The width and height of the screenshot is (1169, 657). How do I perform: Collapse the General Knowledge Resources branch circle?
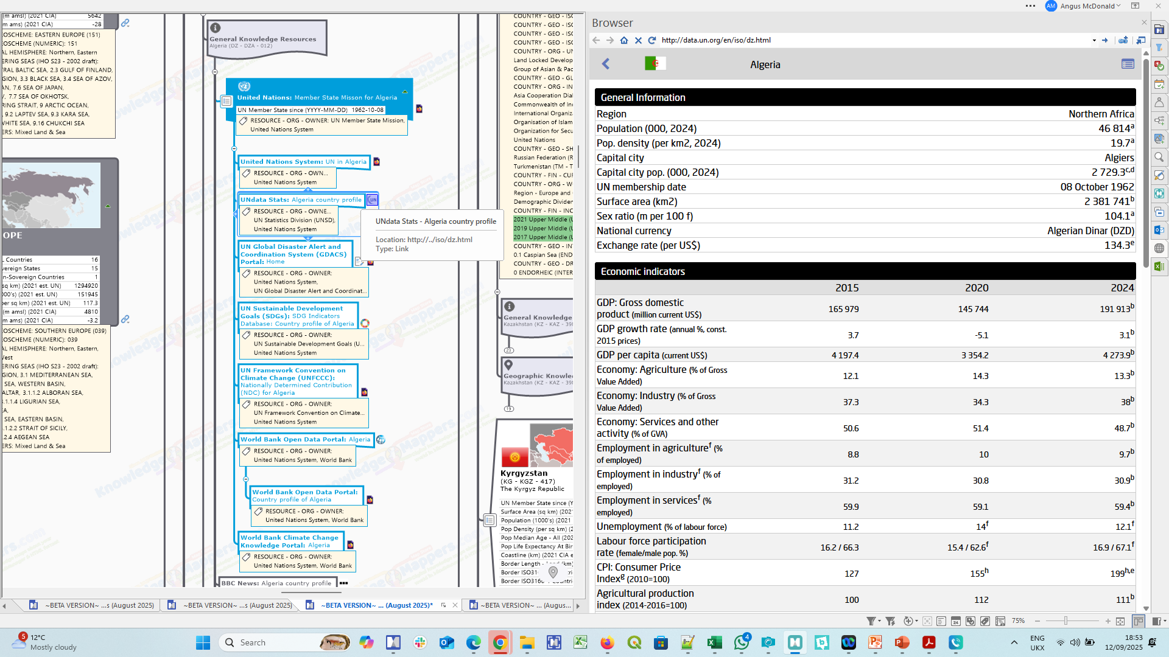(215, 72)
